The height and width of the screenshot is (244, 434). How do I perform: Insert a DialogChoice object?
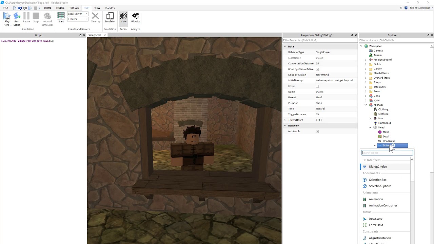tap(386, 167)
